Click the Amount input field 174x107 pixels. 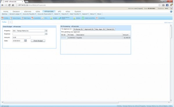[21, 37]
